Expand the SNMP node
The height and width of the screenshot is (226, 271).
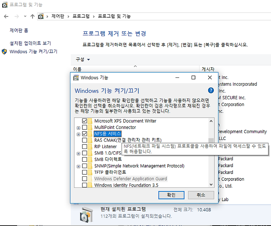pos(78,167)
